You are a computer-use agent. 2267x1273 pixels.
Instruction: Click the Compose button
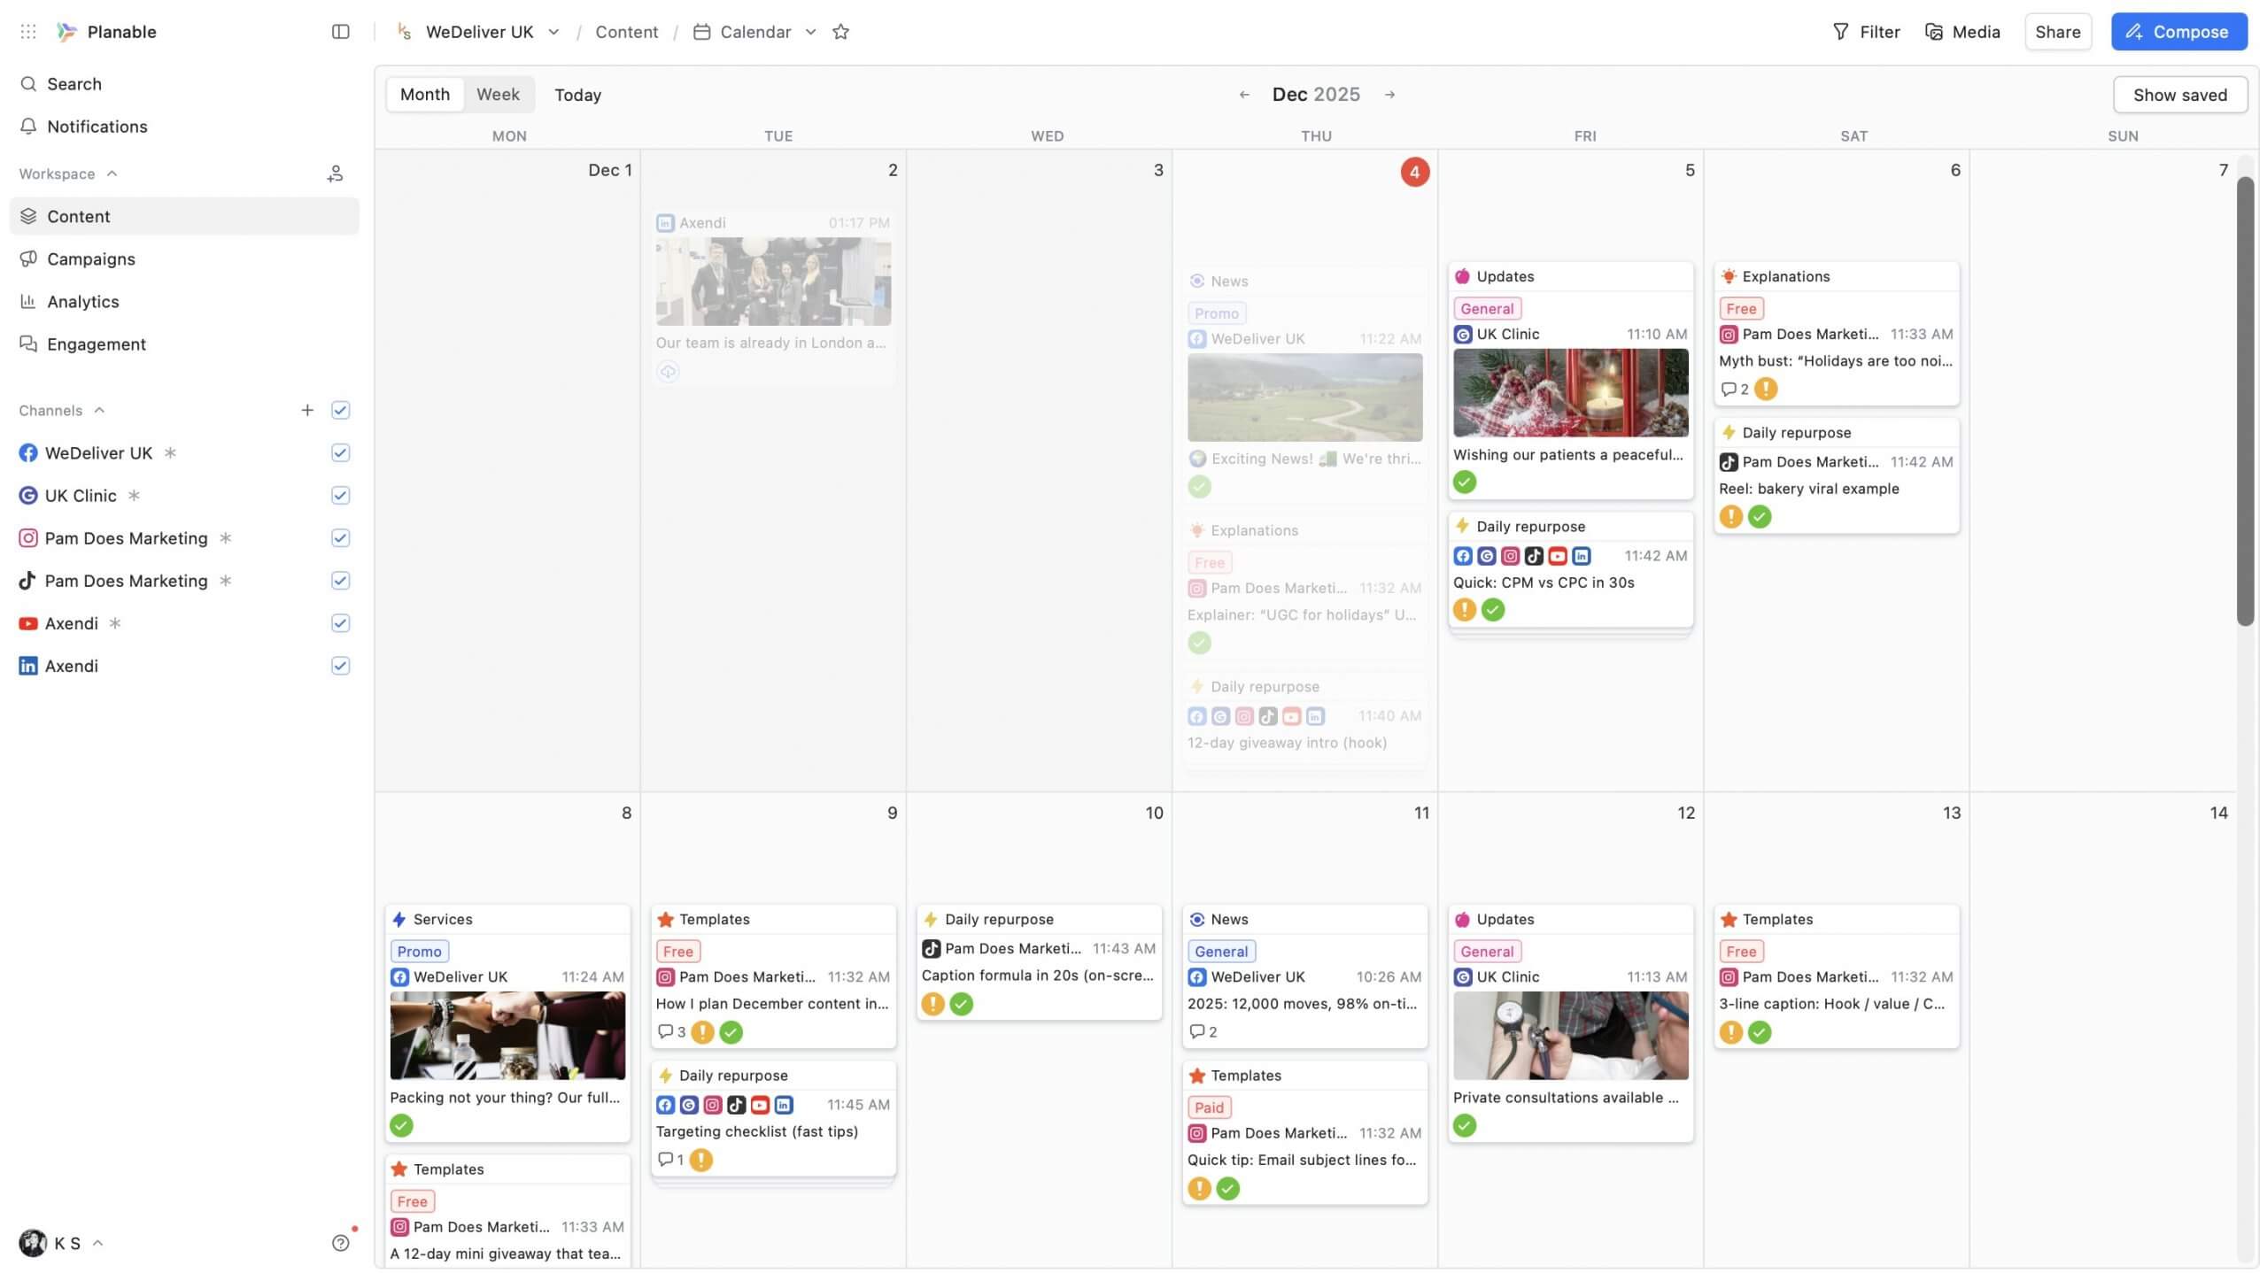(x=2177, y=31)
